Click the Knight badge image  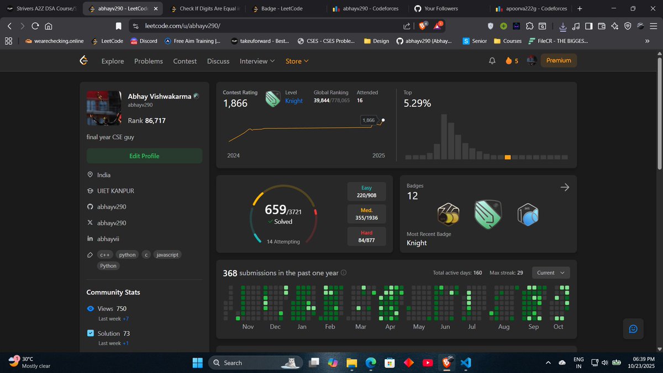(487, 214)
